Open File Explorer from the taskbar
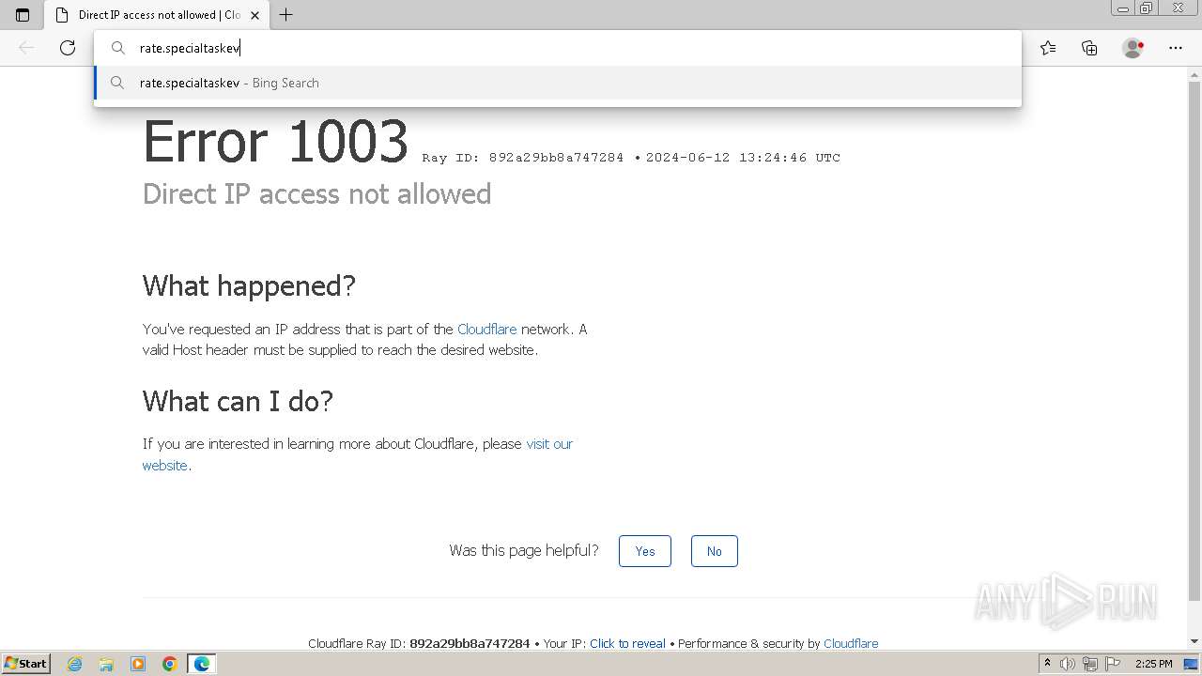 tap(106, 664)
